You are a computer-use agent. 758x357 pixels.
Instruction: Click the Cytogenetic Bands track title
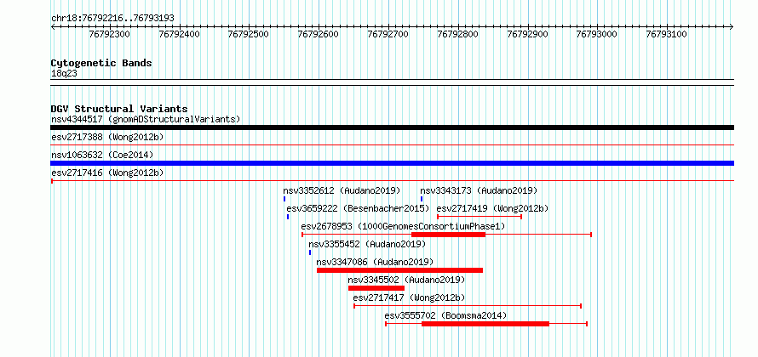click(x=101, y=63)
